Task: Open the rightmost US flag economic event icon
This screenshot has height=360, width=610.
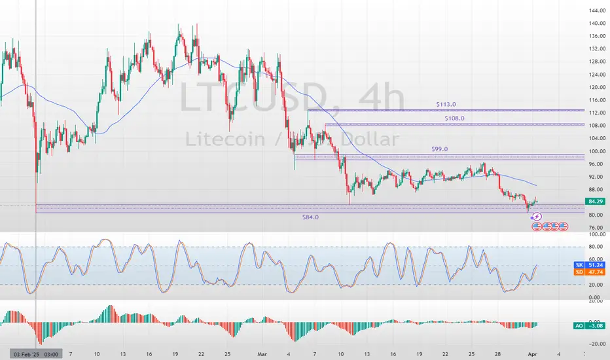Action: [x=564, y=226]
